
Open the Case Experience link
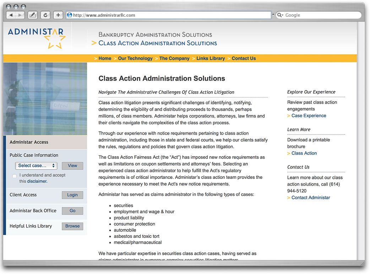coord(309,116)
